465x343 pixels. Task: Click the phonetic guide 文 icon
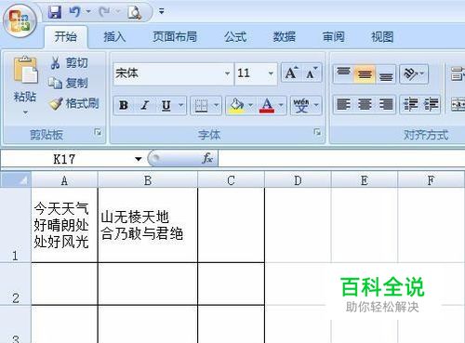click(301, 106)
